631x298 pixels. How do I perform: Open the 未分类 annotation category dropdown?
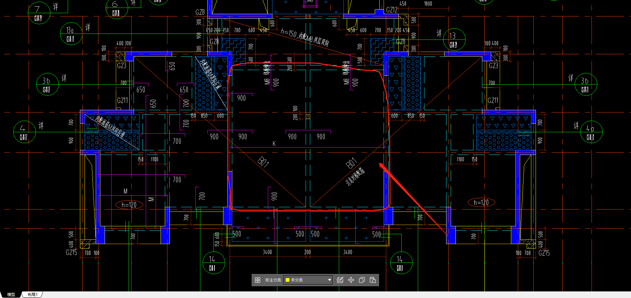click(x=308, y=280)
